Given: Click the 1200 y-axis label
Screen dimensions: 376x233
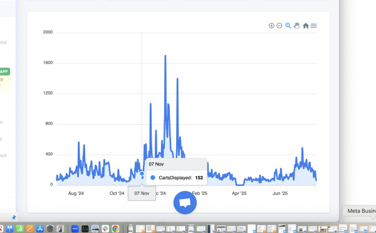Looking at the screenshot, I should 48,93.
